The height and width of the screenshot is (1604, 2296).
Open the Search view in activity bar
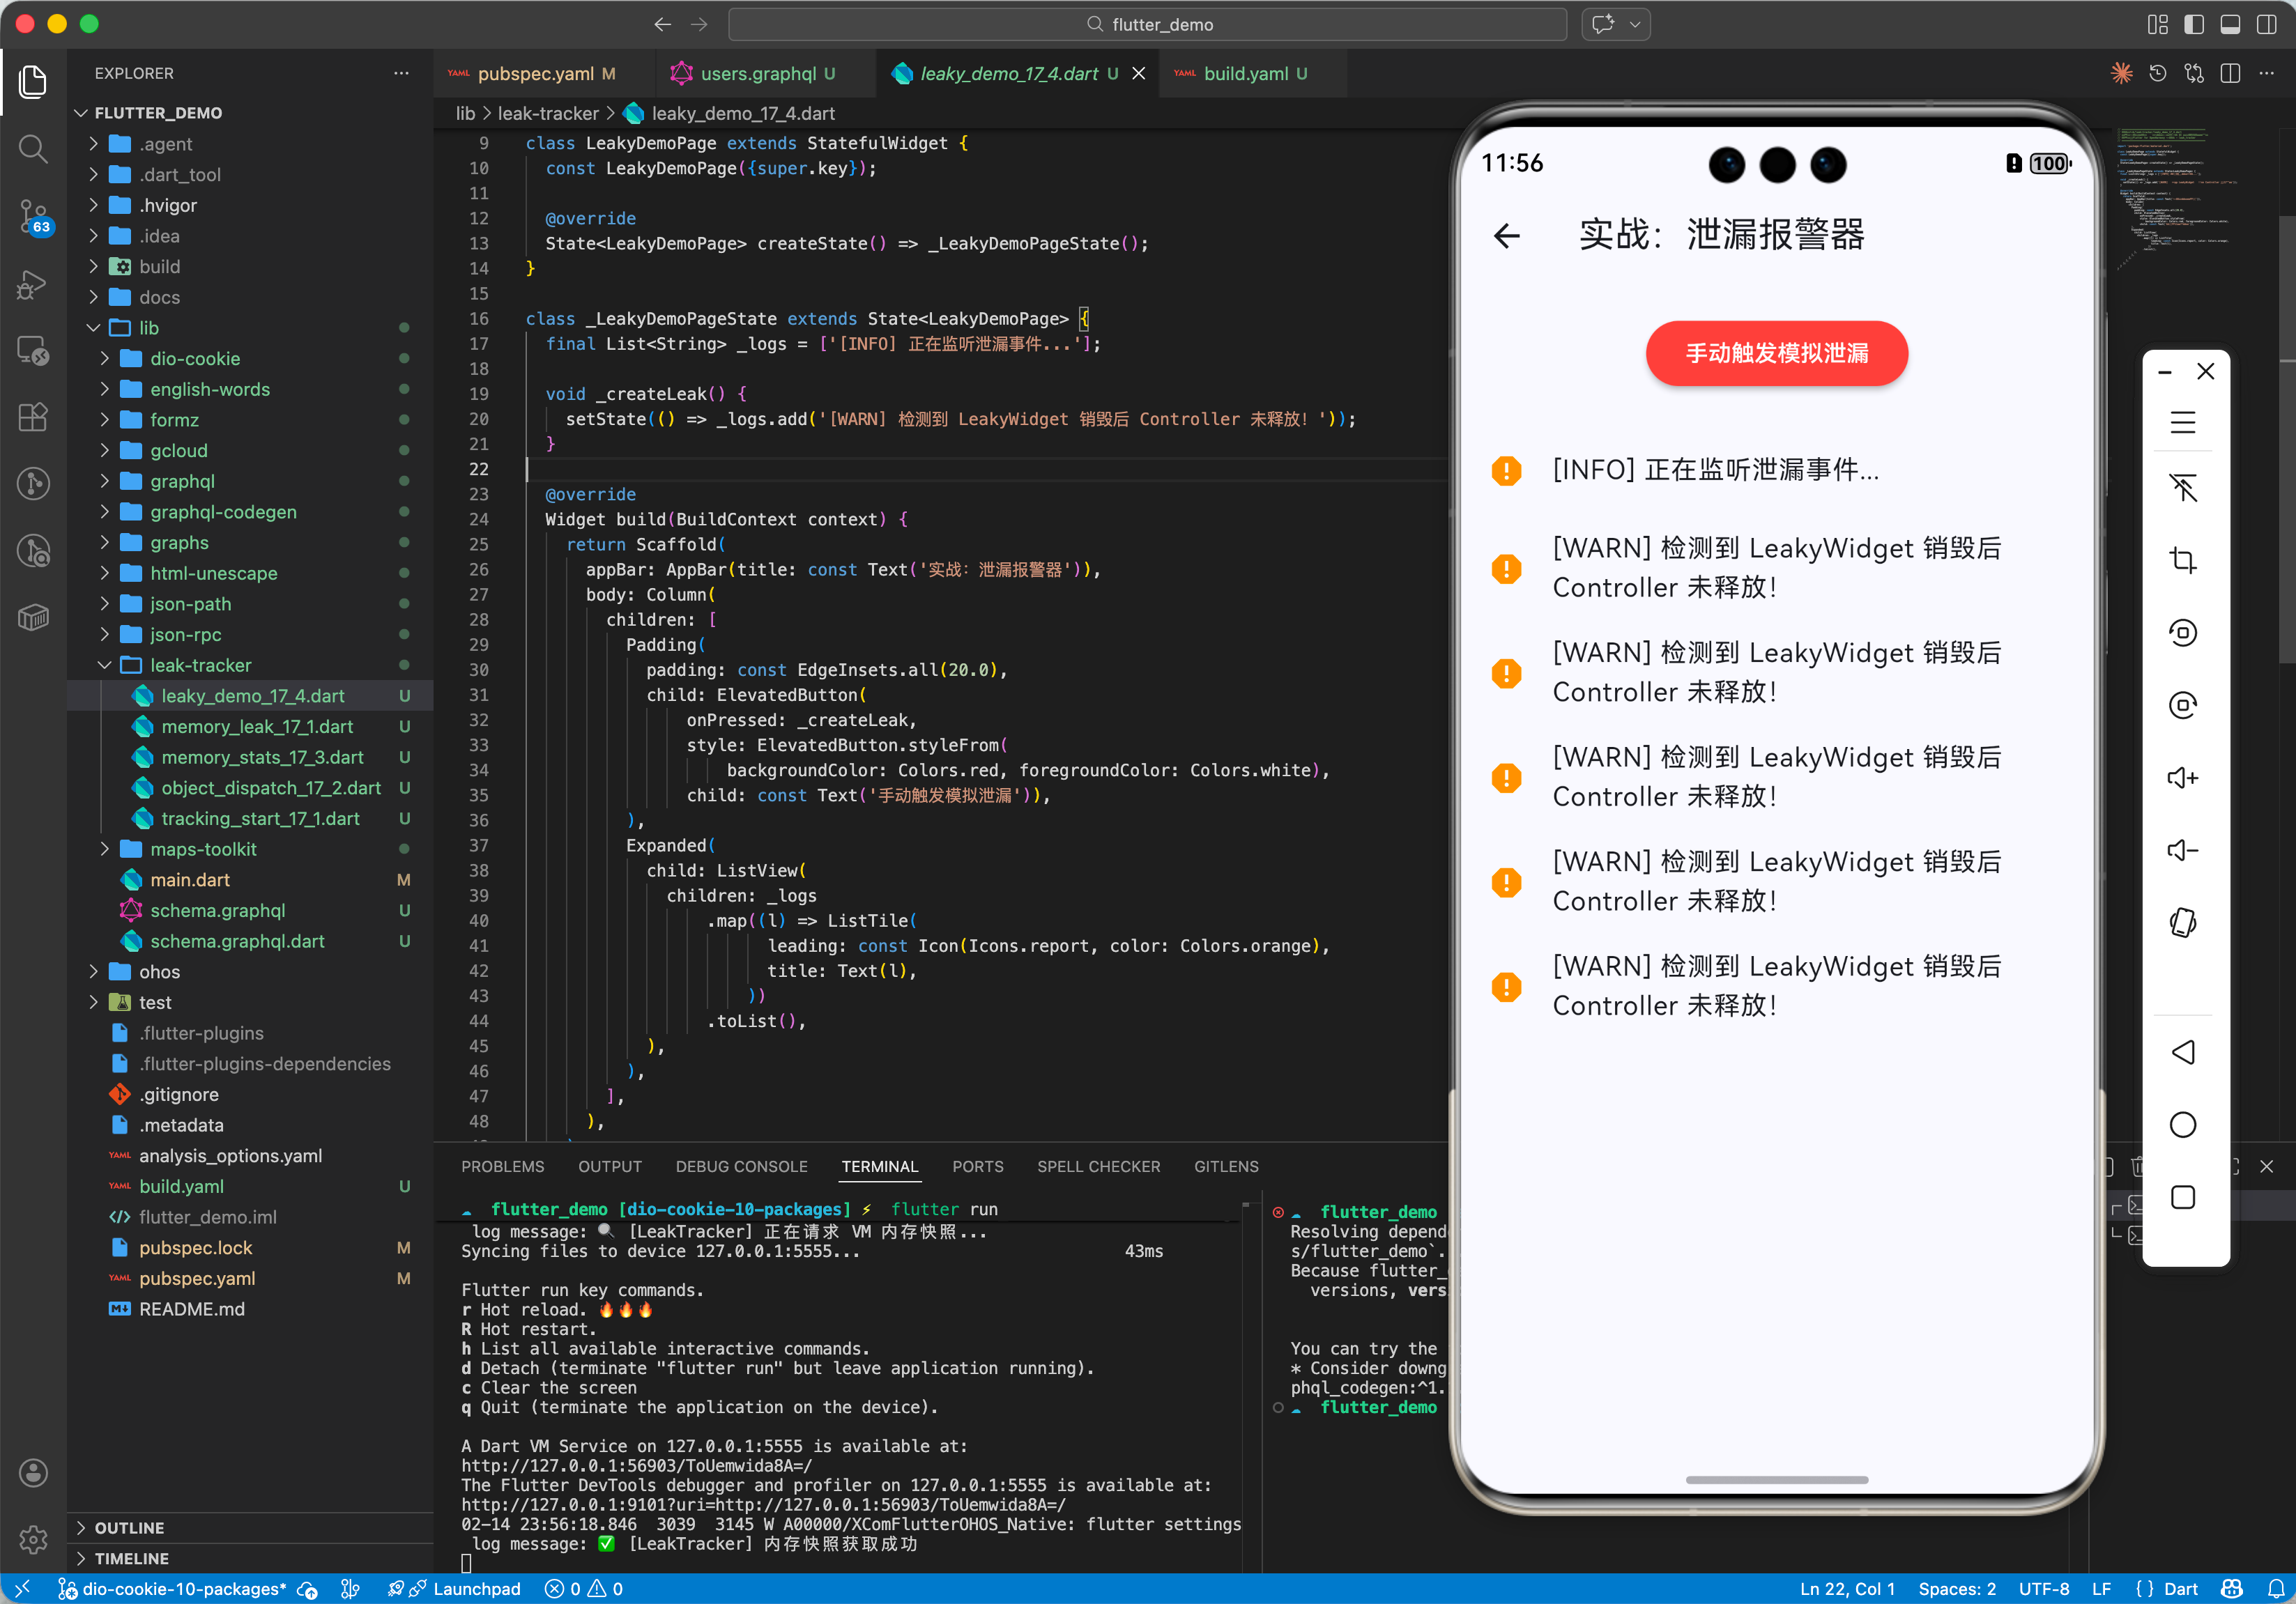click(33, 149)
